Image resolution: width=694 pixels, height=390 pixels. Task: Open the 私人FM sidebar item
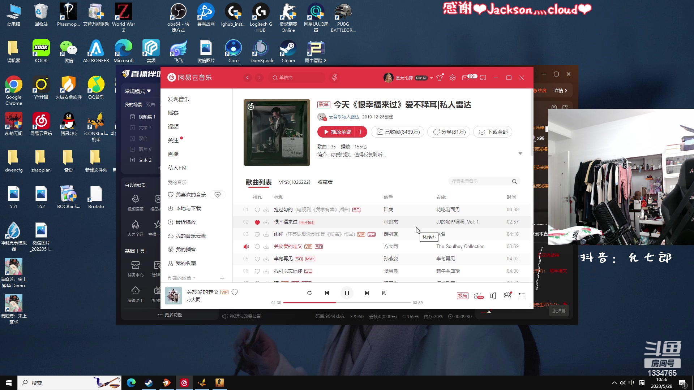pos(177,168)
